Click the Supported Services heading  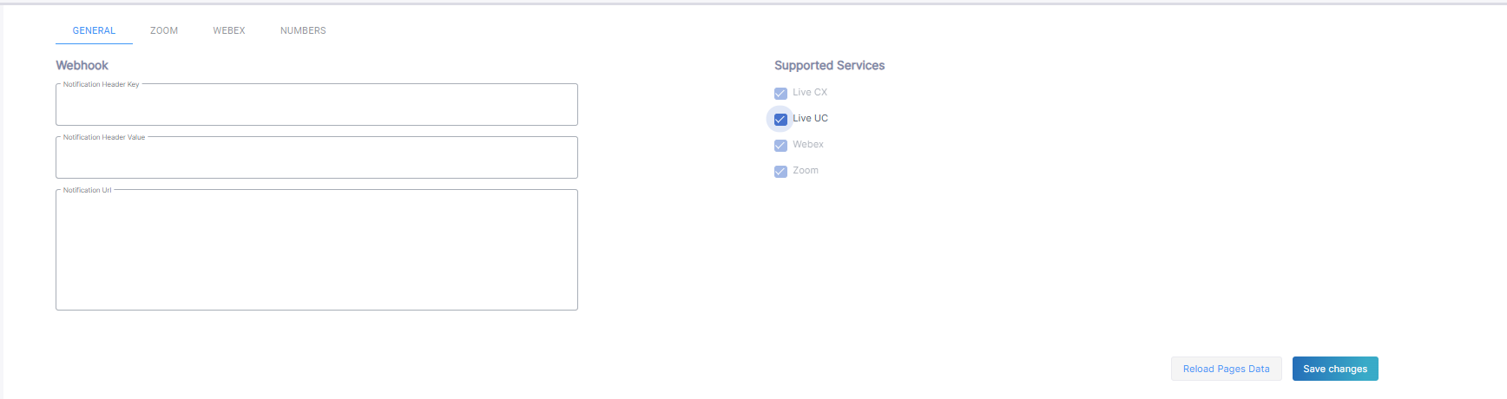tap(829, 65)
